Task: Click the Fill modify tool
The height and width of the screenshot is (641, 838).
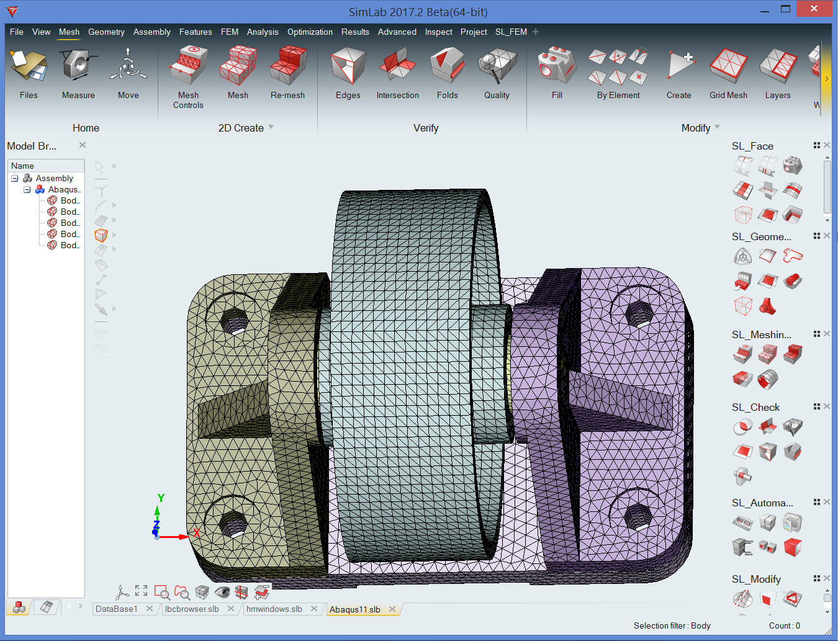Action: [557, 67]
